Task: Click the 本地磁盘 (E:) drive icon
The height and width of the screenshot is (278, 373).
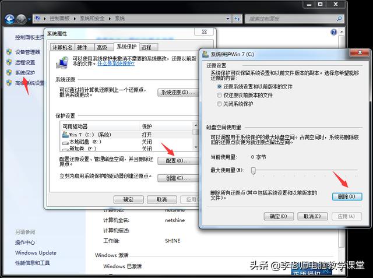Action: 65,142
